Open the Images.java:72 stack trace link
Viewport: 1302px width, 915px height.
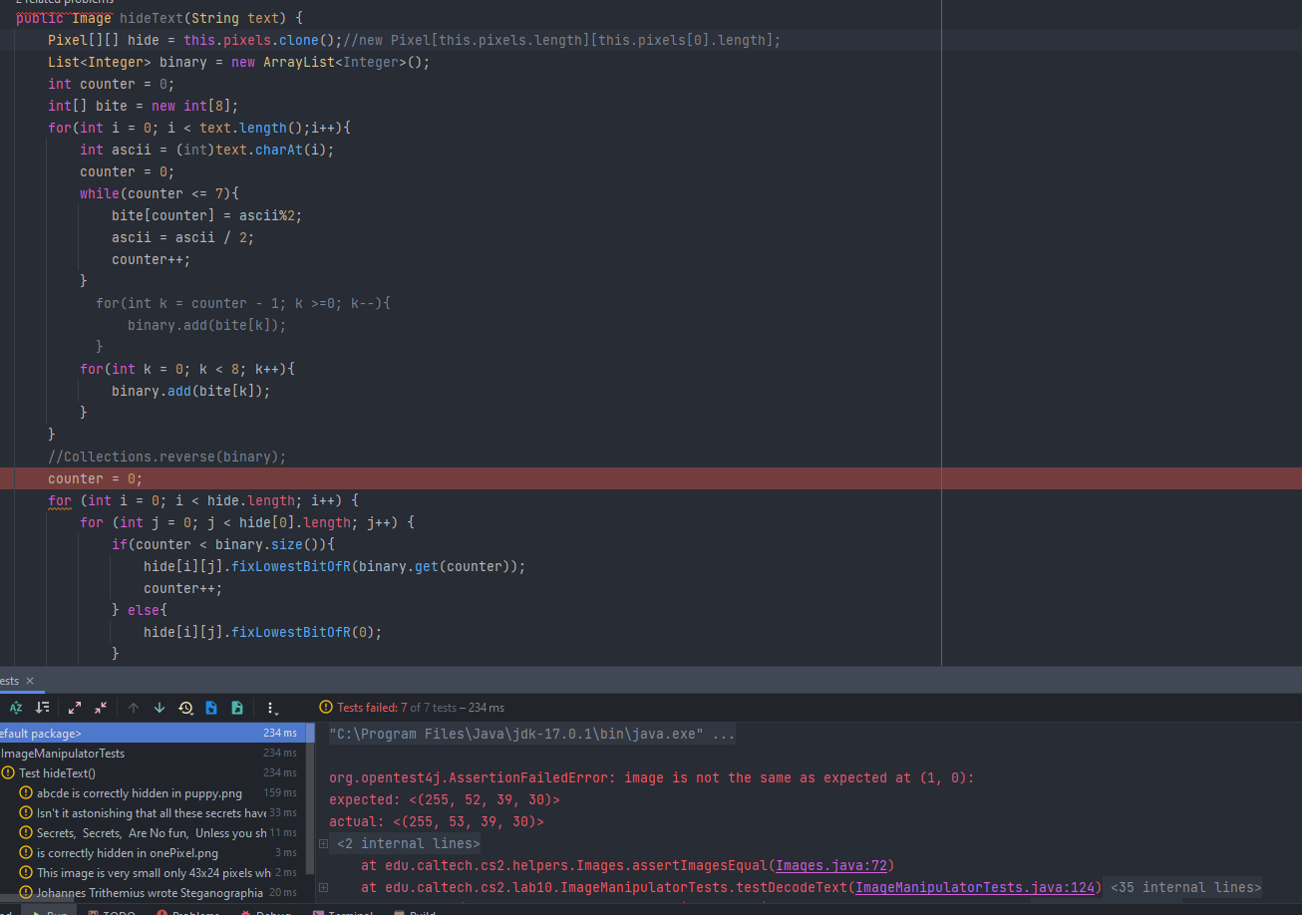(x=833, y=865)
